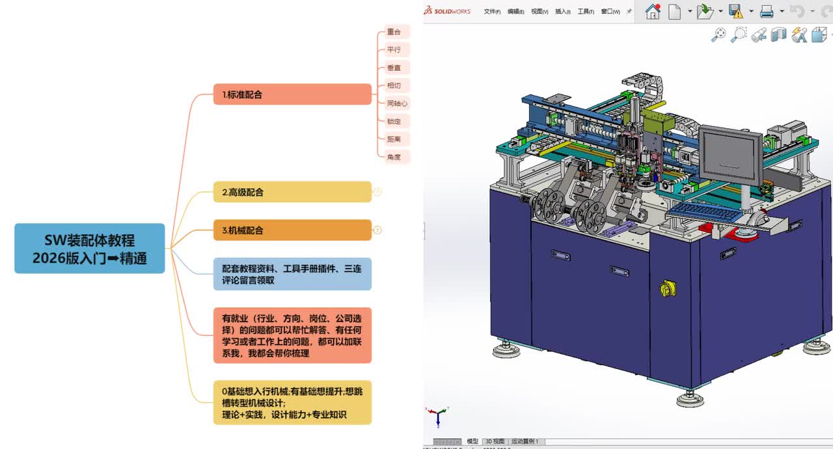Expand the 2.高级配合 mind map node
The height and width of the screenshot is (449, 833).
tap(377, 192)
